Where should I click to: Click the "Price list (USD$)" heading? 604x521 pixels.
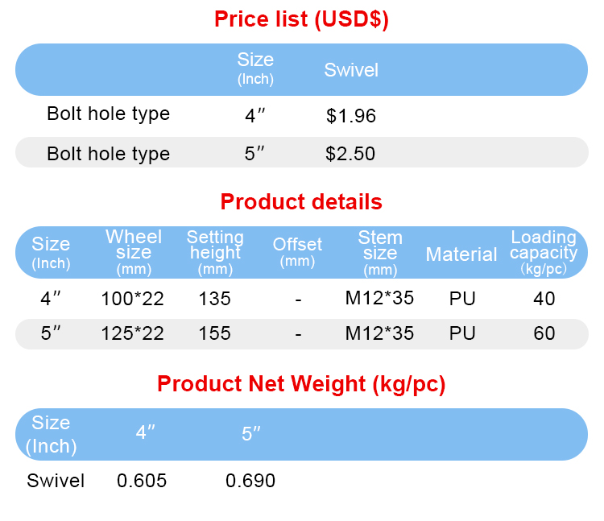(x=301, y=19)
